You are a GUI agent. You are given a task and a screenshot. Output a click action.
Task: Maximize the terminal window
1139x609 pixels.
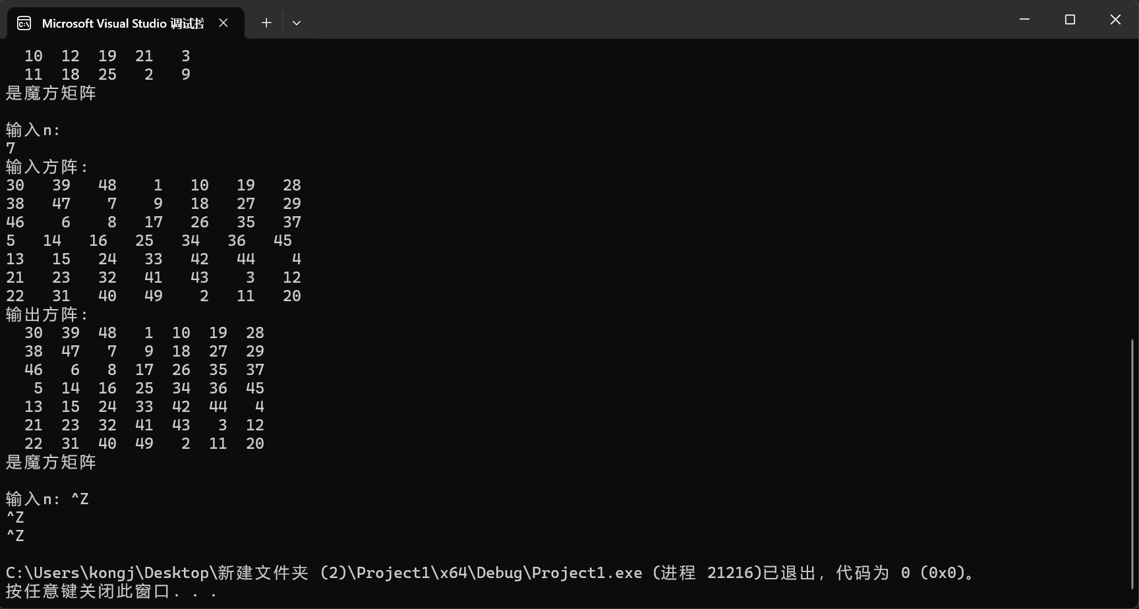pyautogui.click(x=1070, y=20)
